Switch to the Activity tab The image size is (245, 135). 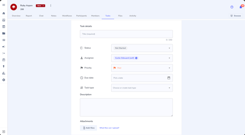133,16
